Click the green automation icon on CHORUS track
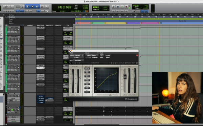 (x=16, y=41)
